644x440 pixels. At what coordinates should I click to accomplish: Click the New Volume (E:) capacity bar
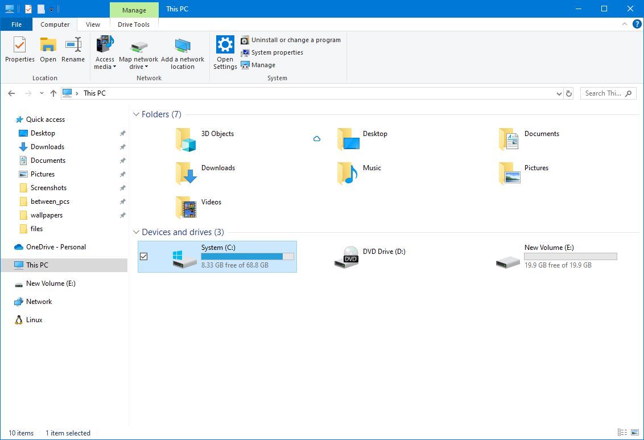(571, 256)
